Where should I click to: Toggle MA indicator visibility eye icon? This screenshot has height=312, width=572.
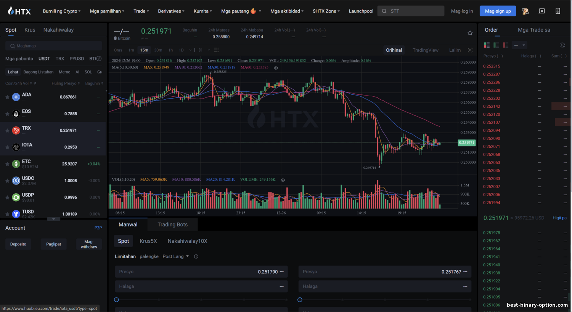[x=276, y=68]
